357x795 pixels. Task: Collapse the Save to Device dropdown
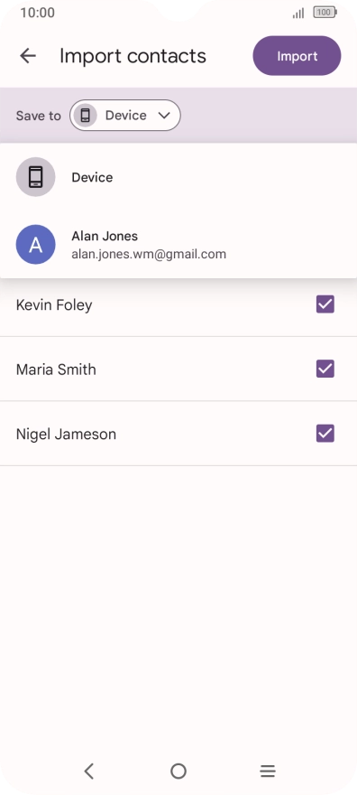125,116
